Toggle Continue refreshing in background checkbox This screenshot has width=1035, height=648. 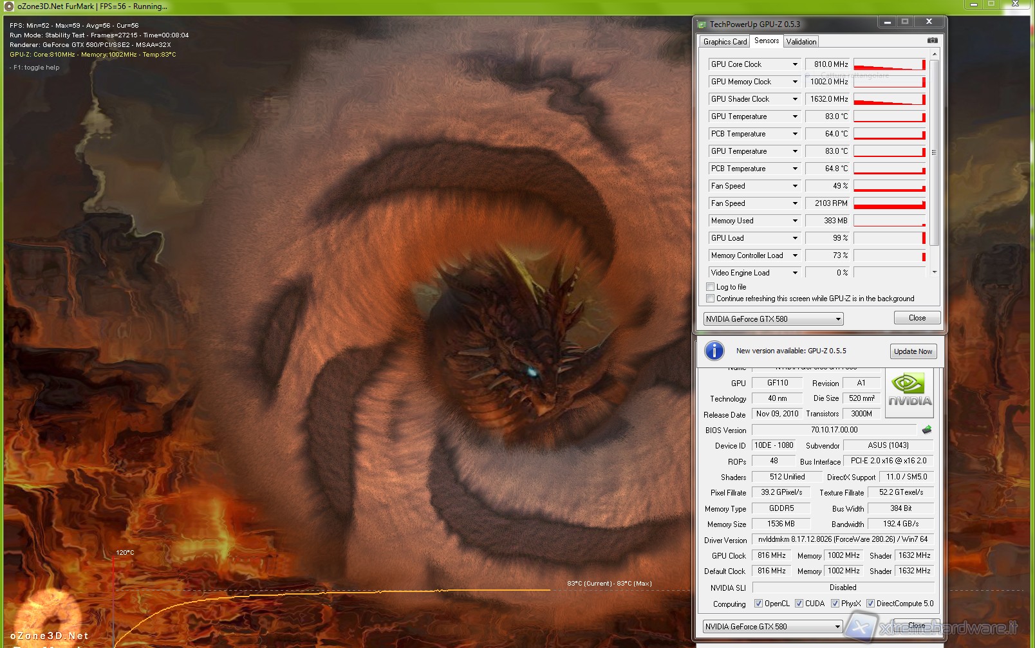711,299
